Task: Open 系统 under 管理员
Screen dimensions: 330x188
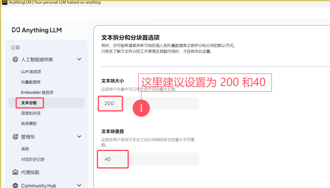Action: (x=25, y=149)
